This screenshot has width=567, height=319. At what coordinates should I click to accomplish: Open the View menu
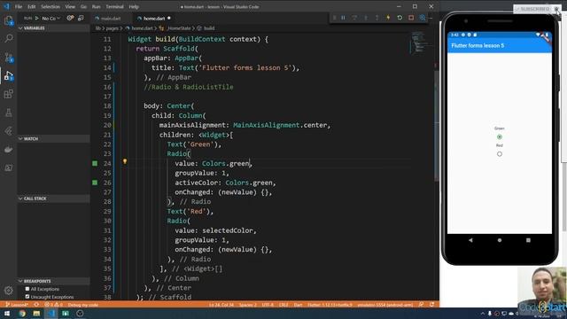(70, 6)
